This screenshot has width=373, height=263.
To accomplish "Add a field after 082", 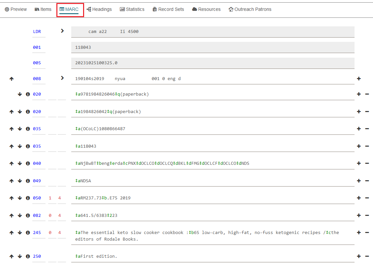I will [x=359, y=216].
